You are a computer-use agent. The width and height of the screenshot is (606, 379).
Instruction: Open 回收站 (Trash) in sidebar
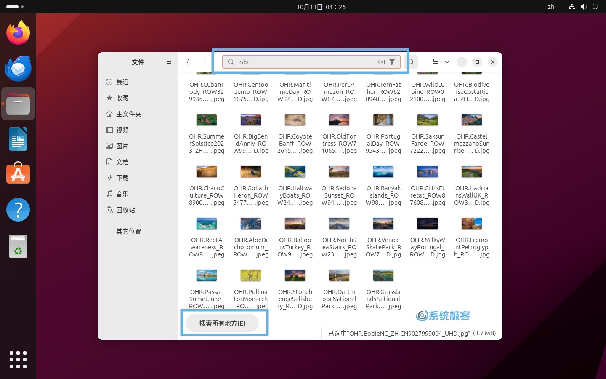click(x=138, y=210)
